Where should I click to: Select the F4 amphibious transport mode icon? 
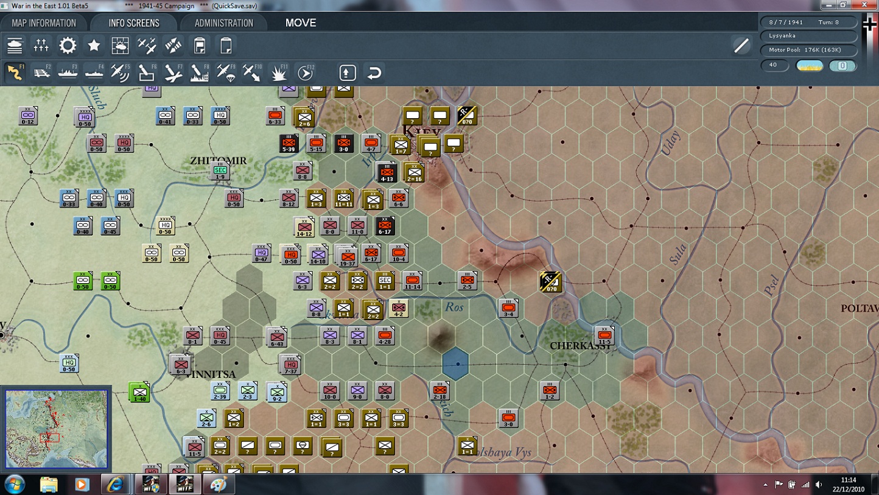tap(94, 72)
